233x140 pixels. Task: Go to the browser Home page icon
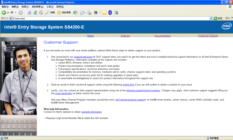tap(41, 13)
